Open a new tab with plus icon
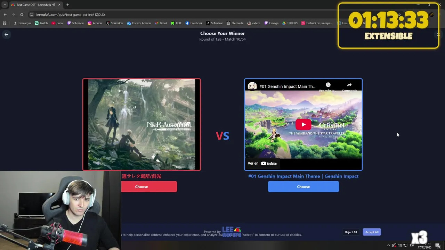This screenshot has height=250, width=445. click(67, 5)
